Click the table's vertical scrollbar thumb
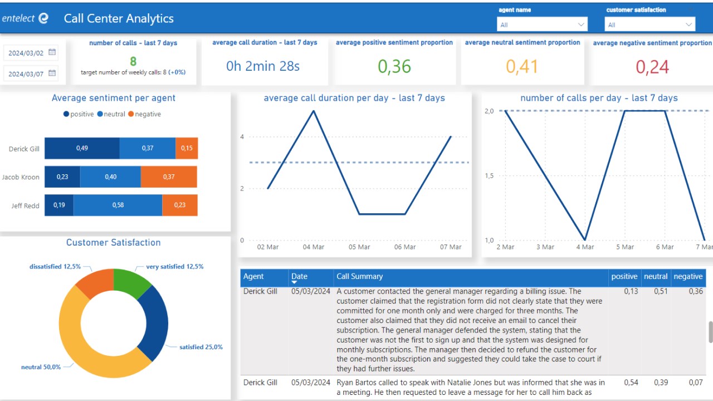 click(710, 332)
